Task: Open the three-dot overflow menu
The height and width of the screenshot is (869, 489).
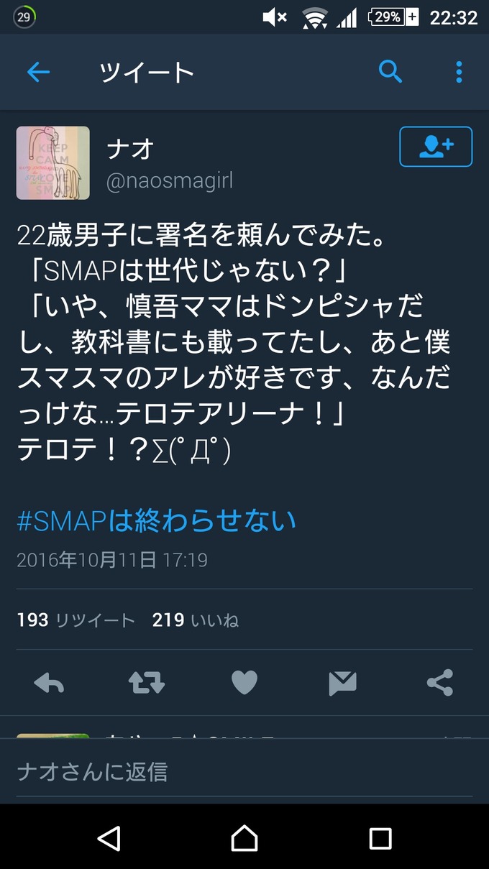Action: [x=459, y=72]
